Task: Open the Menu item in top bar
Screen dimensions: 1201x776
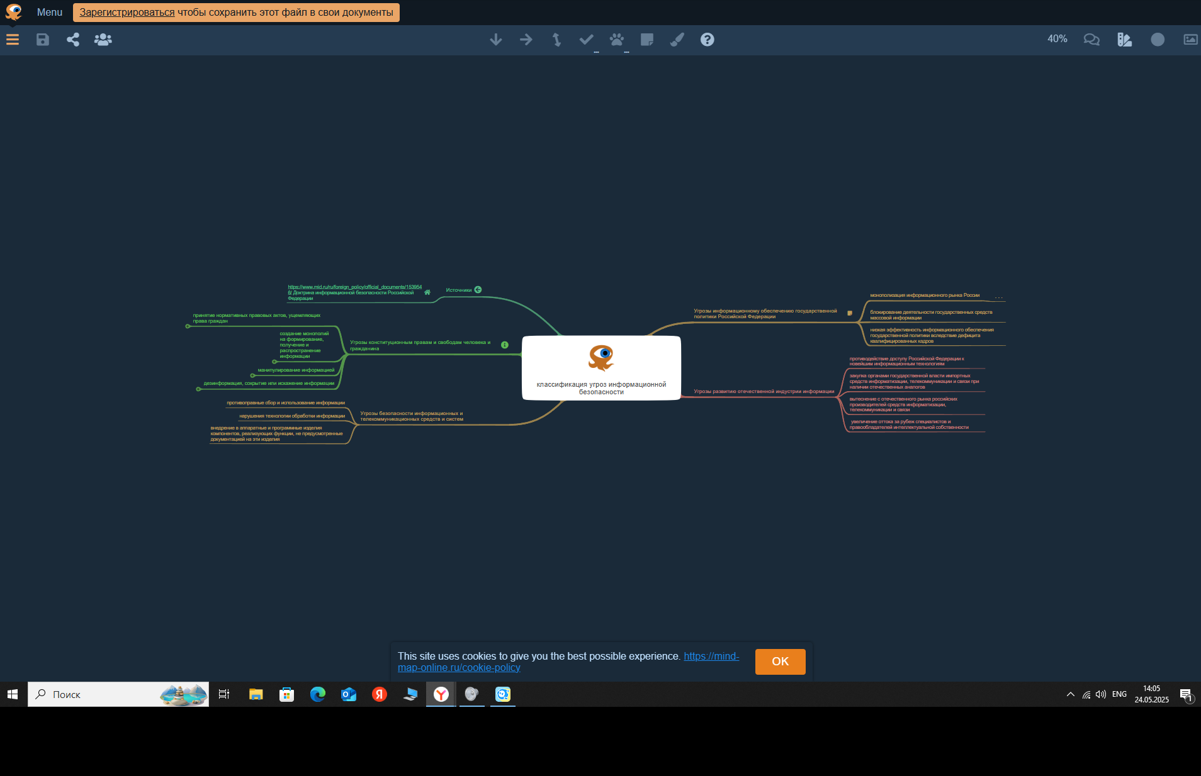Action: [50, 13]
